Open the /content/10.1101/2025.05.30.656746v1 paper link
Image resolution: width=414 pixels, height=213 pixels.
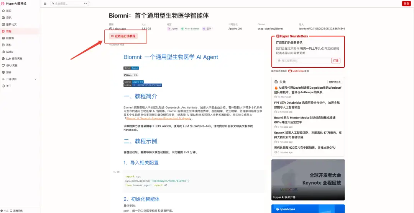pos(322,29)
